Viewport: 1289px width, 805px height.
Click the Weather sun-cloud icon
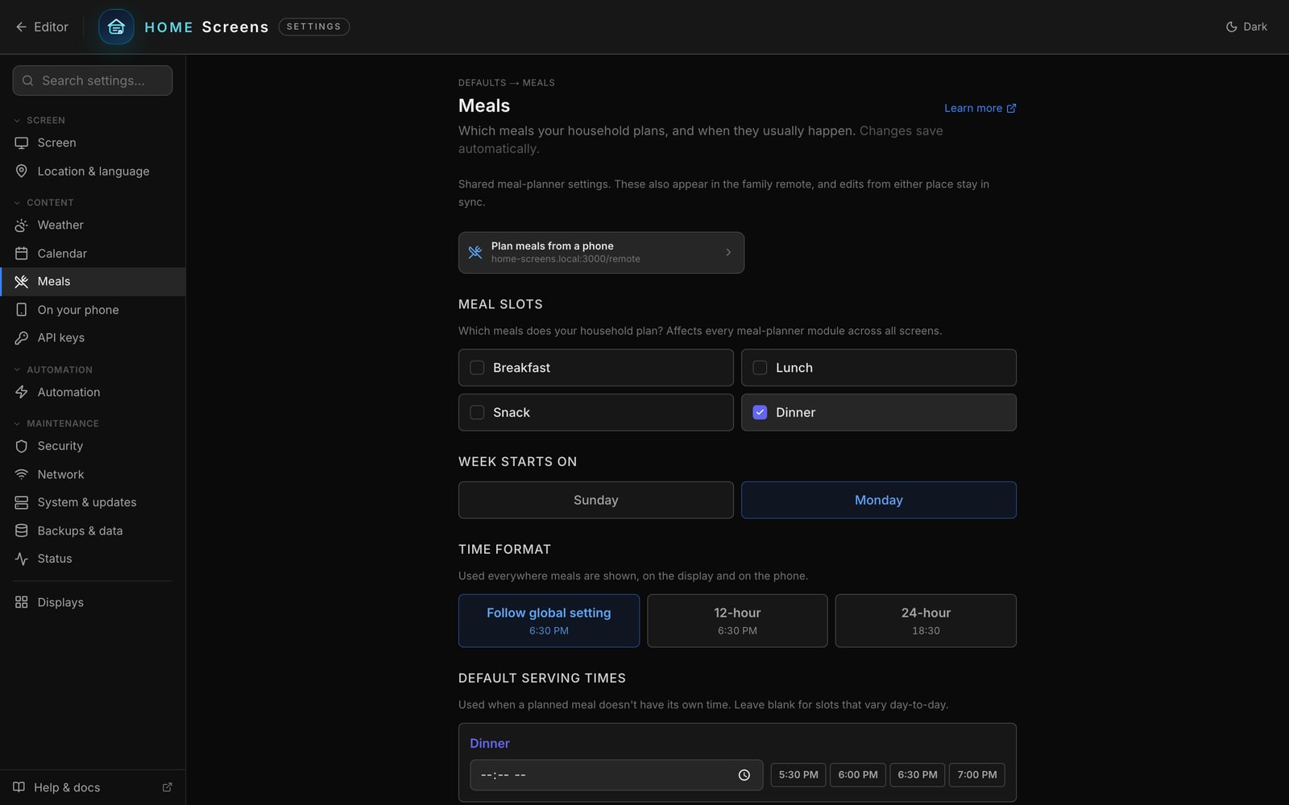[22, 225]
